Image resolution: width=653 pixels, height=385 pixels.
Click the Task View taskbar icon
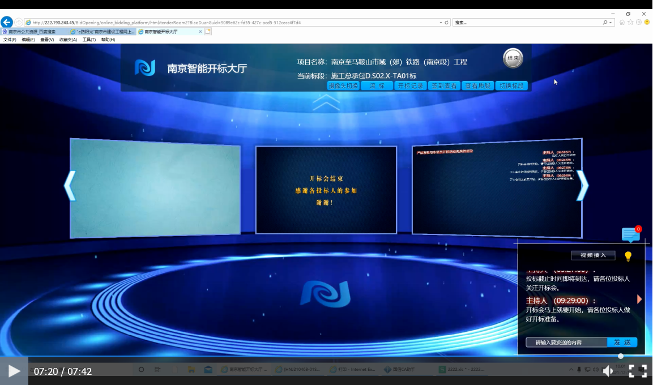point(157,369)
